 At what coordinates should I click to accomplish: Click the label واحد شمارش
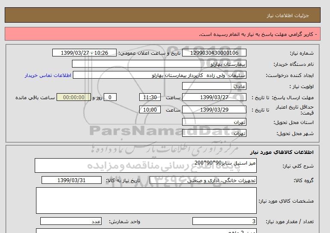(124, 221)
